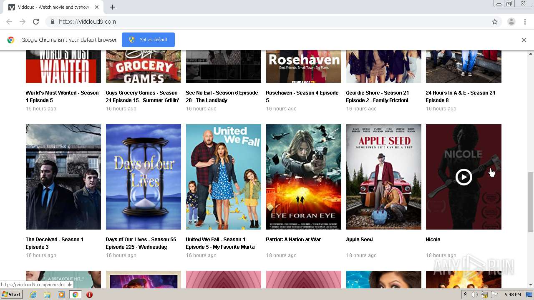
Task: Click the page scrollbar down arrow
Action: (531, 285)
